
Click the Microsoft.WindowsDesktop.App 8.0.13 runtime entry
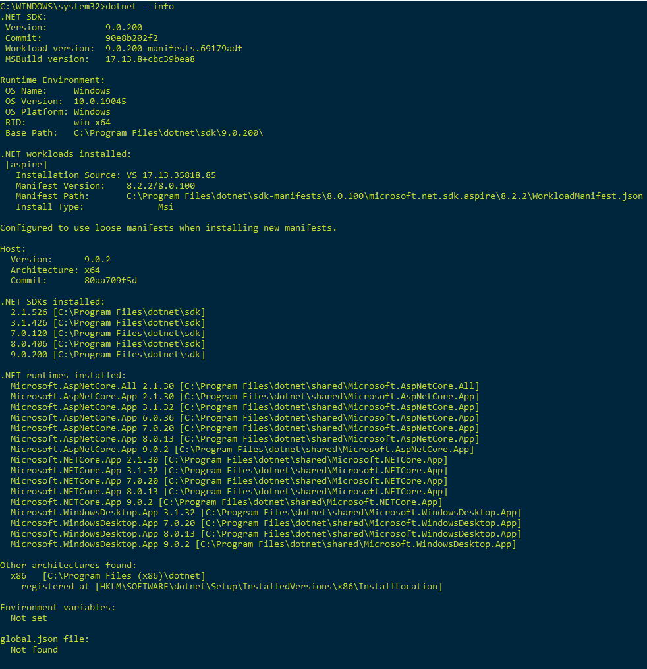pos(266,534)
